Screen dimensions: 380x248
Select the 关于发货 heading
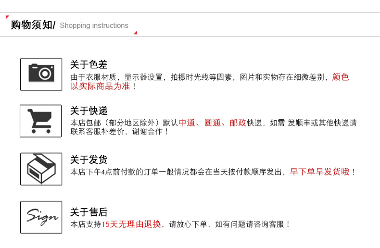[89, 160]
